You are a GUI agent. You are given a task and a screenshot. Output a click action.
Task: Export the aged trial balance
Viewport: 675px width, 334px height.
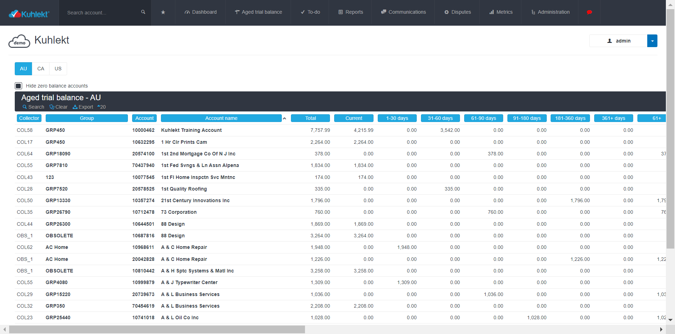[x=83, y=107]
